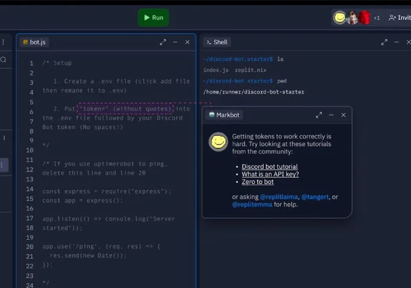Screen dimensions: 411x288
Task: Switch to the bot.js tab
Action: click(x=34, y=42)
